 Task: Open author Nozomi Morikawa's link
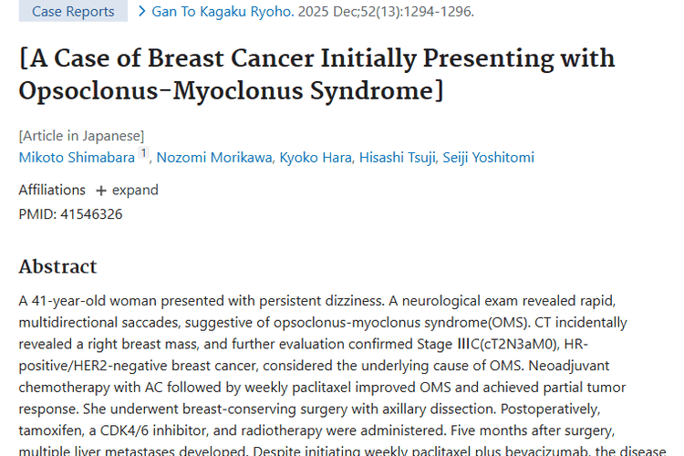[214, 158]
